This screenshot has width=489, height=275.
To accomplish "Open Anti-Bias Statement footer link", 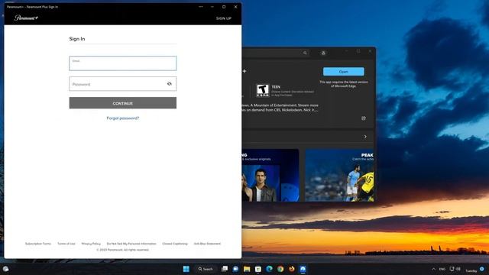I will tap(207, 244).
